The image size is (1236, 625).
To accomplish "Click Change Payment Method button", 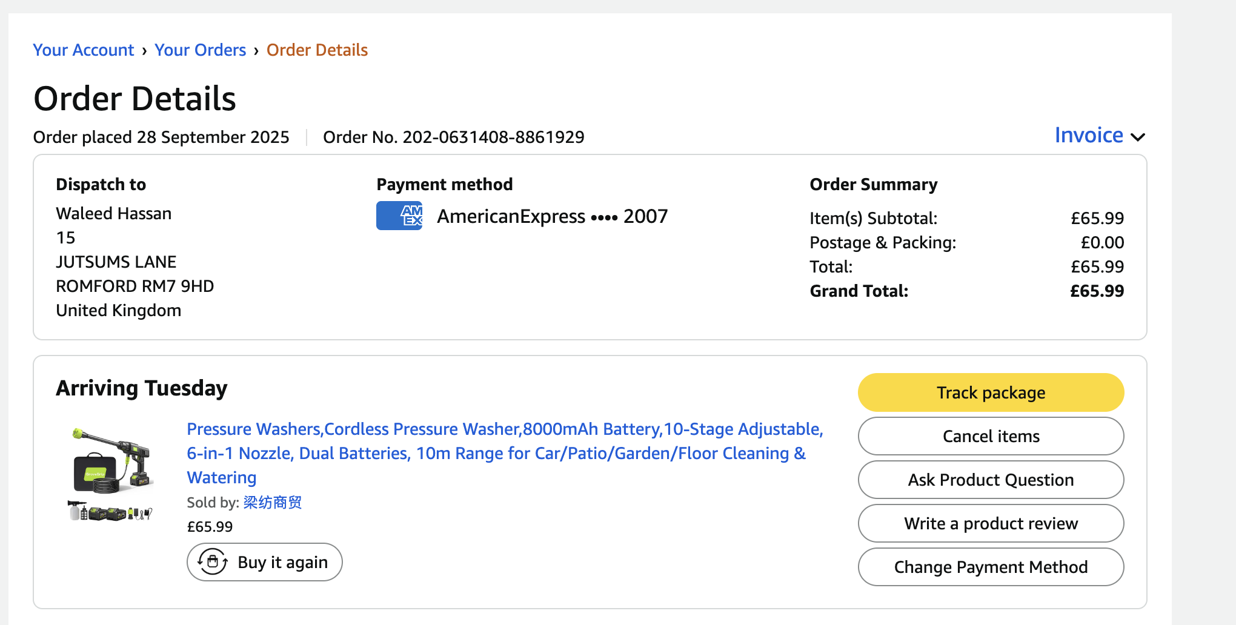I will click(x=991, y=567).
